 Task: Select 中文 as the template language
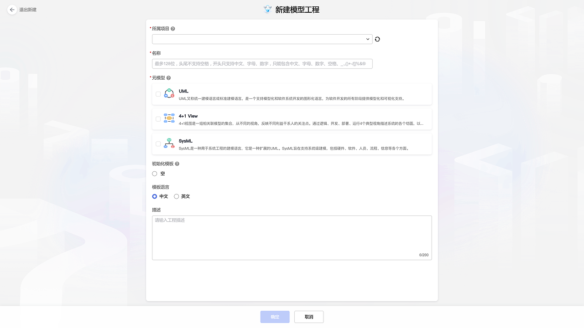154,196
